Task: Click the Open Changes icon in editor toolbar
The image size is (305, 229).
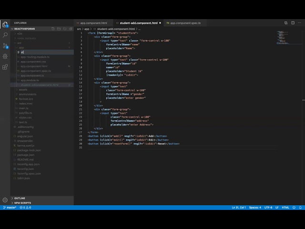Action: 286,23
